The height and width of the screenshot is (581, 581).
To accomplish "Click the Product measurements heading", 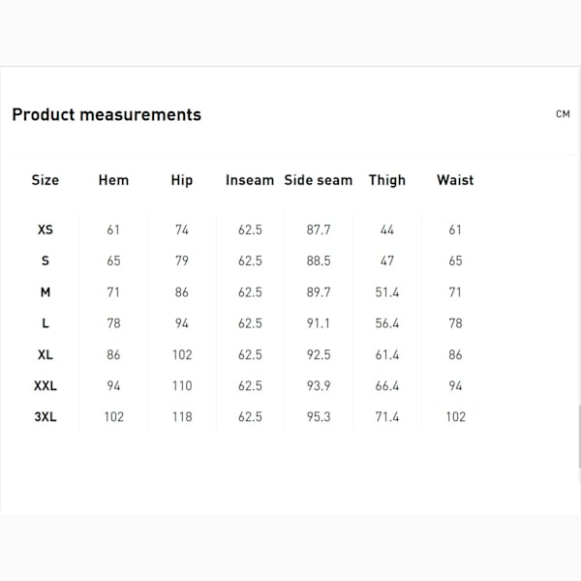I will click(x=107, y=114).
